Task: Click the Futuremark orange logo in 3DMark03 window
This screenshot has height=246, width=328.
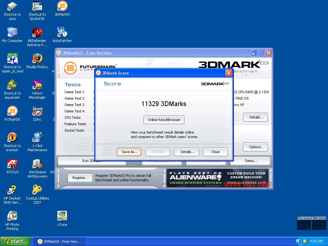Action: coord(70,68)
